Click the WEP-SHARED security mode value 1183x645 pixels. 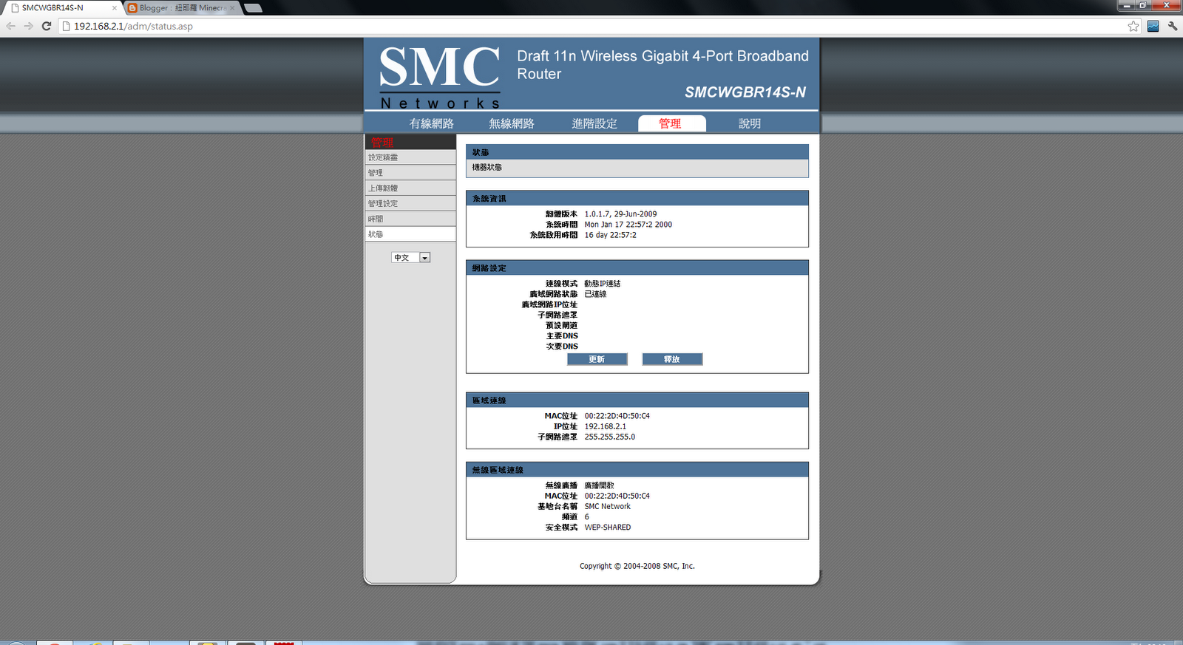pyautogui.click(x=607, y=528)
